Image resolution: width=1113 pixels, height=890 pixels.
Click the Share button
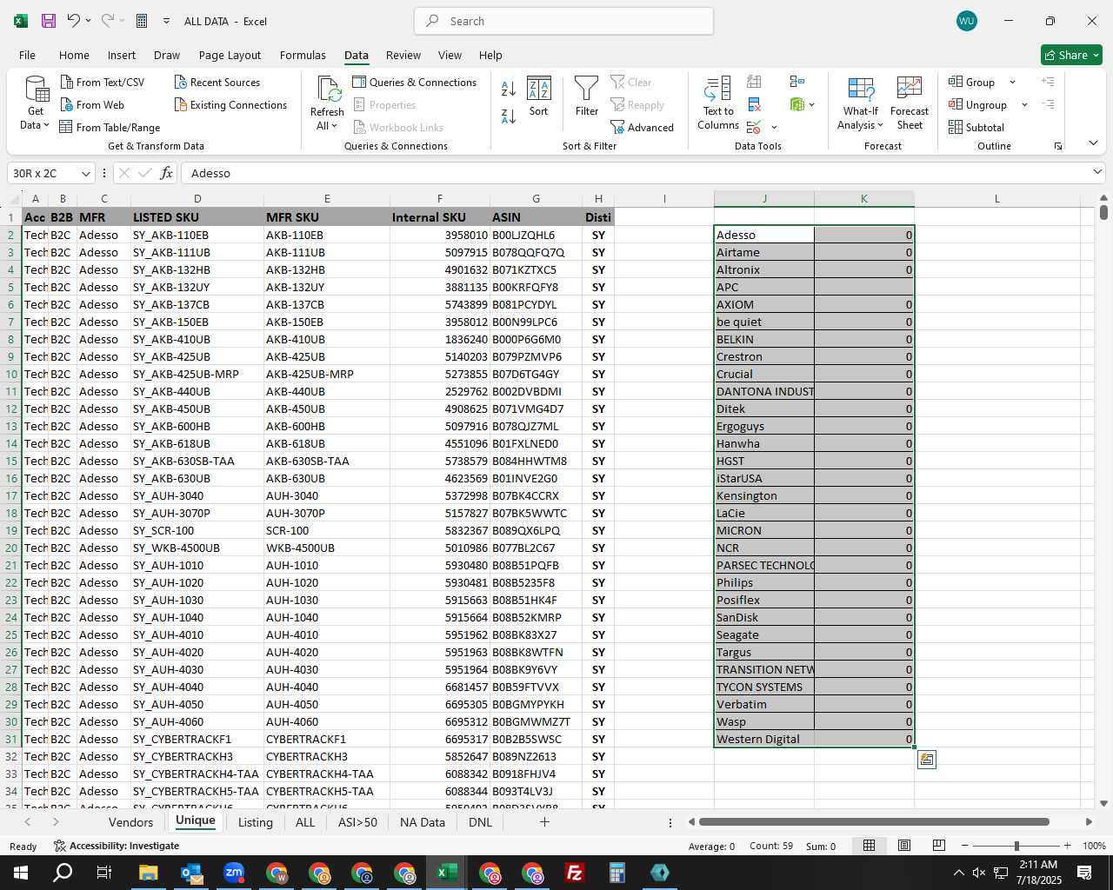tap(1071, 55)
